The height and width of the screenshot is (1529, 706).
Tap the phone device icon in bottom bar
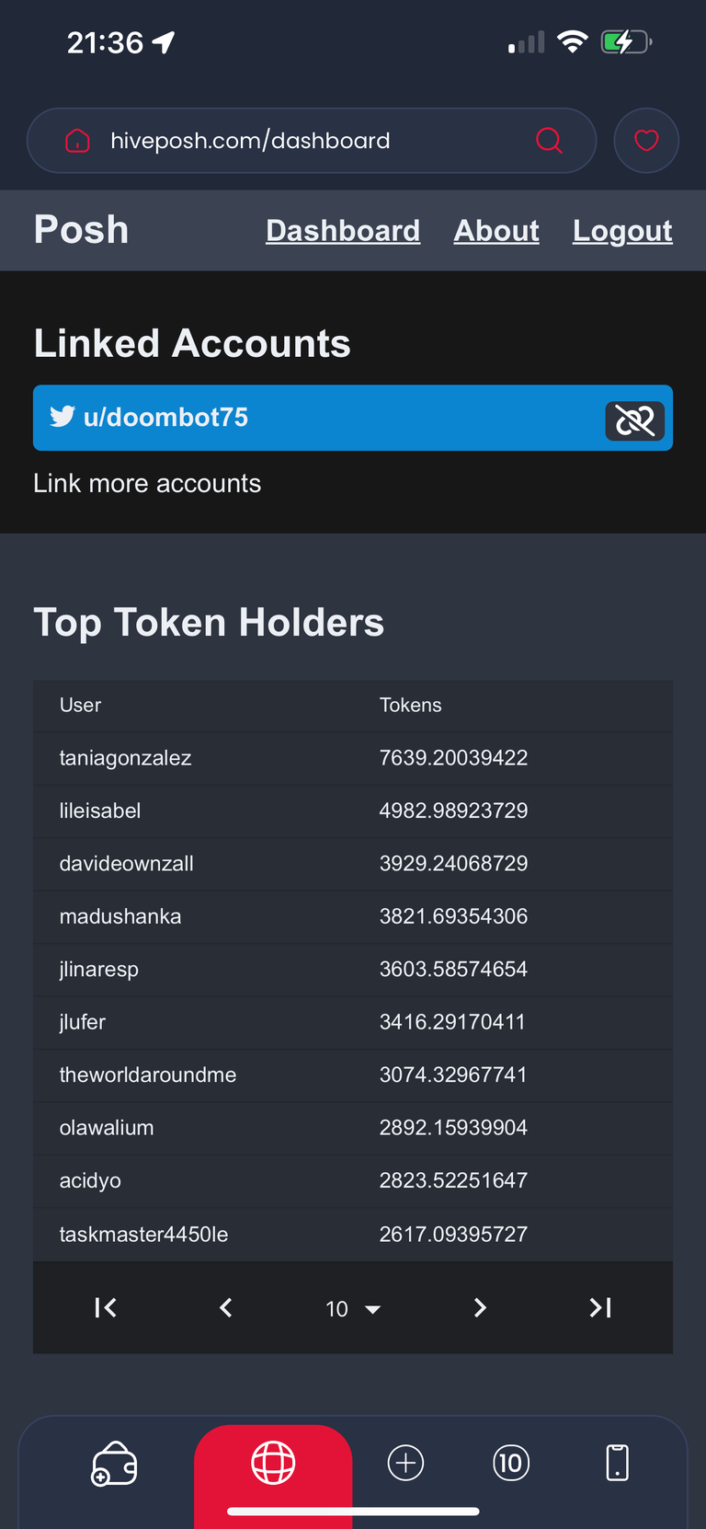(618, 1463)
